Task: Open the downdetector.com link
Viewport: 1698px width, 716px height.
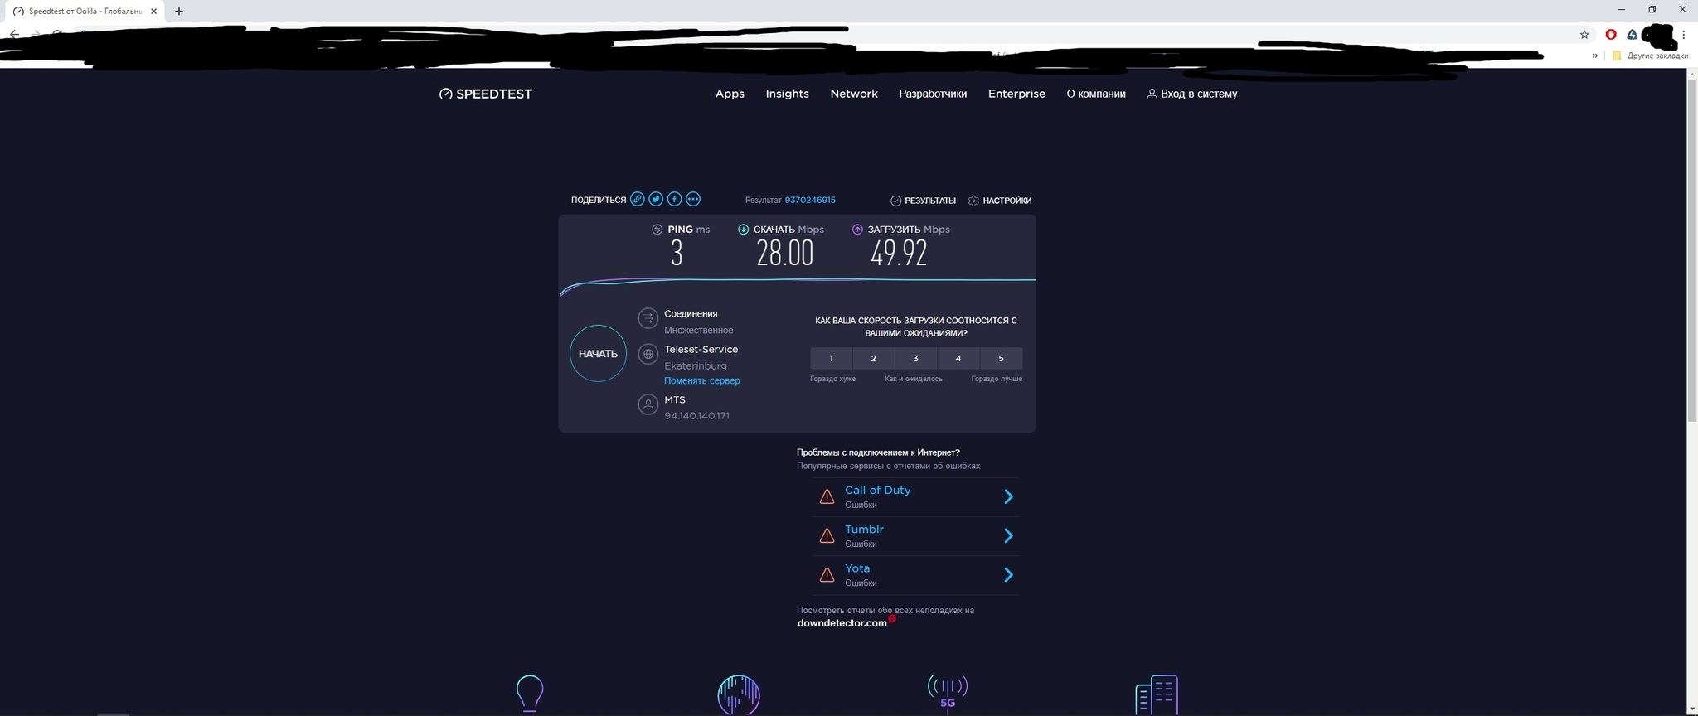Action: (x=842, y=623)
